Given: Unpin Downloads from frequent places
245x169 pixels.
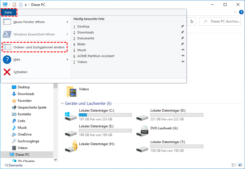Looking at the screenshot, I should [182, 32].
